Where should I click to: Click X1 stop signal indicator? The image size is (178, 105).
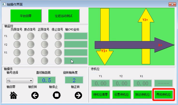coord(58,52)
